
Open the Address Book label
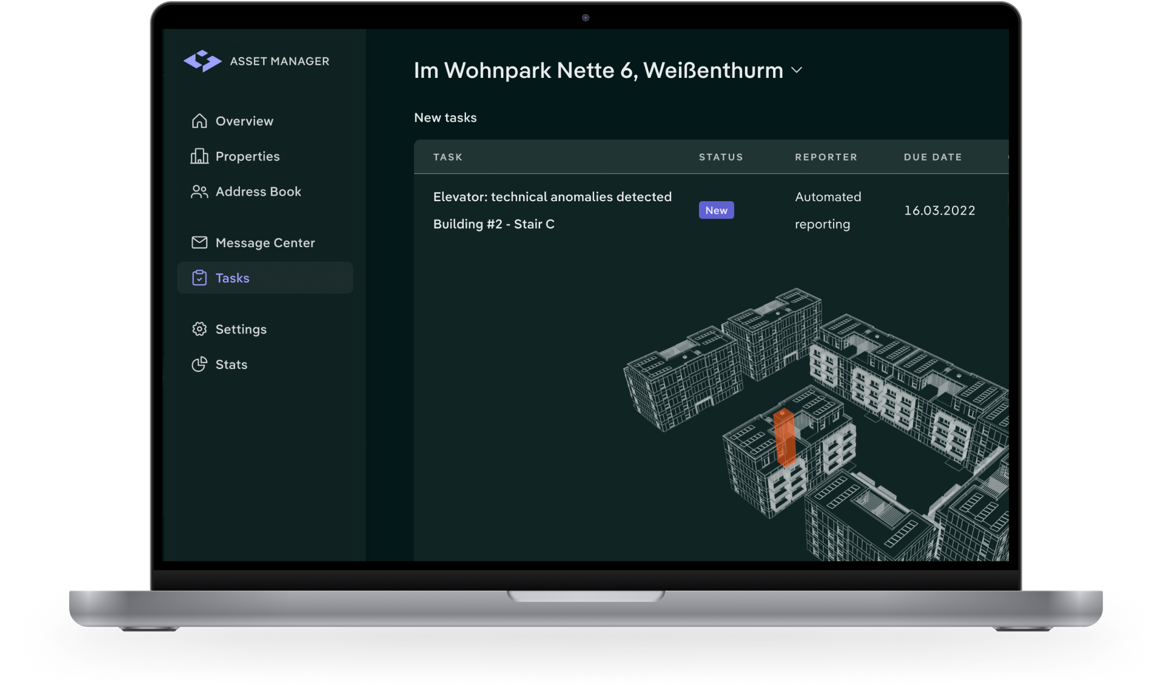258,191
